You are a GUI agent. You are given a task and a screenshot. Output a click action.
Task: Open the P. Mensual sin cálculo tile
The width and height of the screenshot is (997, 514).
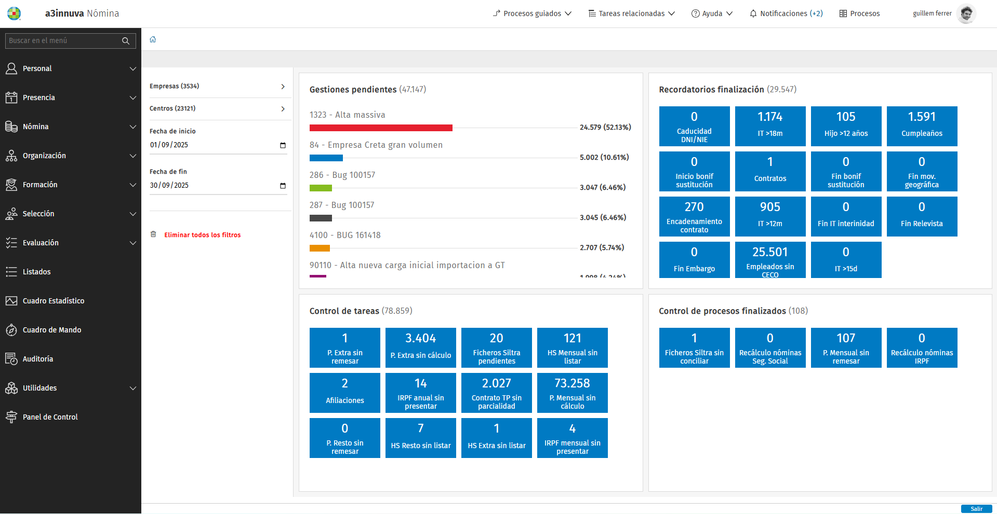pyautogui.click(x=572, y=393)
